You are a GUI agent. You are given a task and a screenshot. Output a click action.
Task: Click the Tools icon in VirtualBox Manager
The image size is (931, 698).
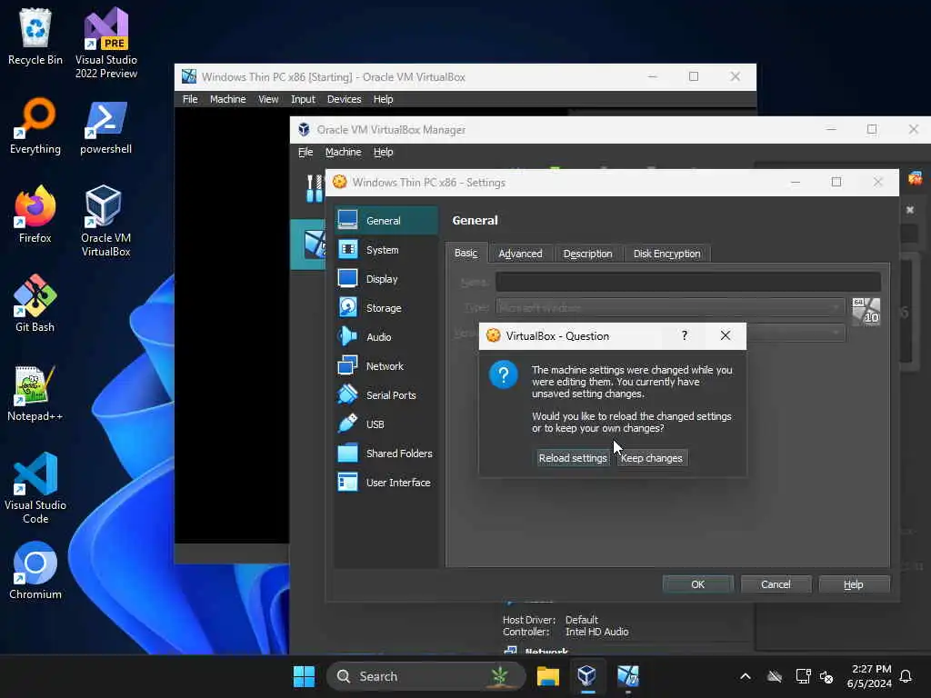coord(314,188)
